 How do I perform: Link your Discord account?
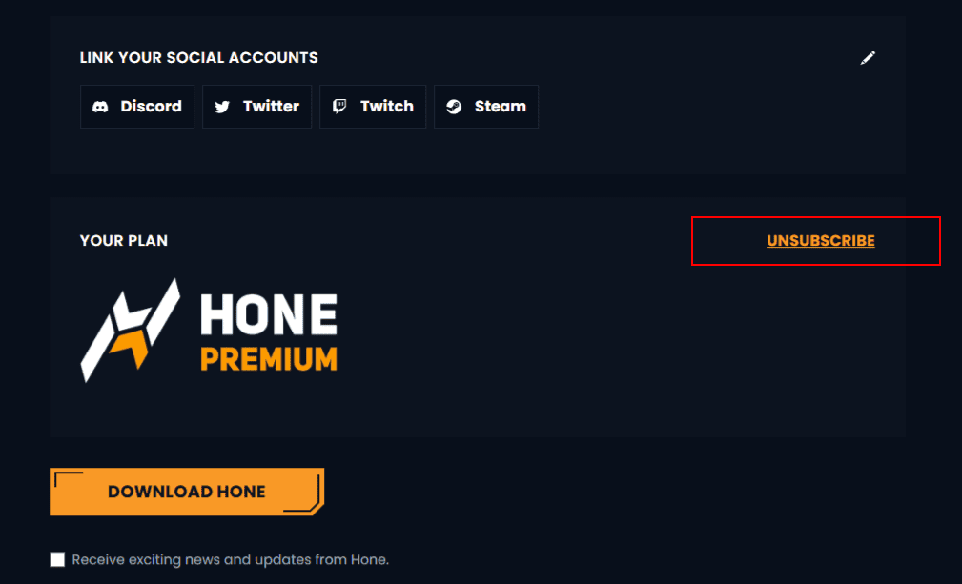pyautogui.click(x=136, y=107)
